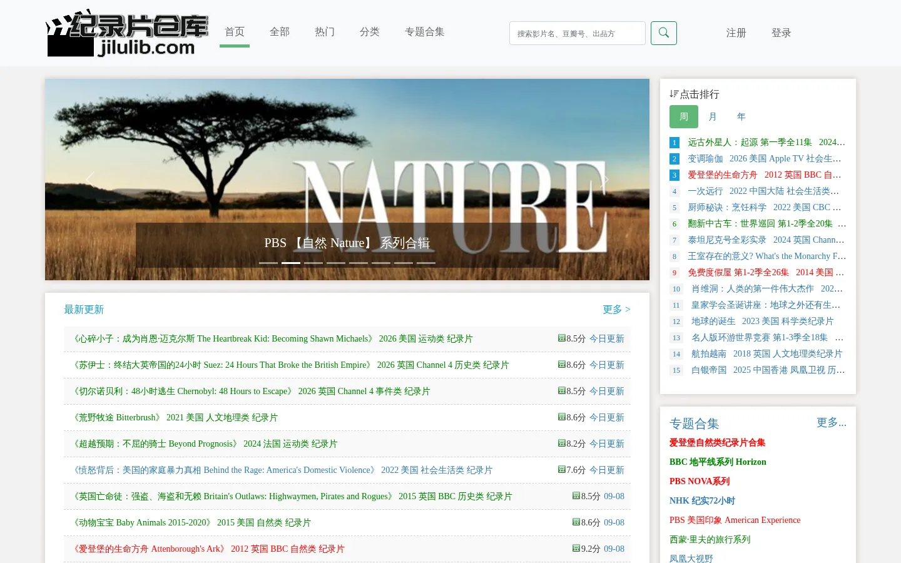Viewport: 901px width, 563px height.
Task: Click rating icon beside 8.5分 on 心碎小子 row
Action: (562, 338)
